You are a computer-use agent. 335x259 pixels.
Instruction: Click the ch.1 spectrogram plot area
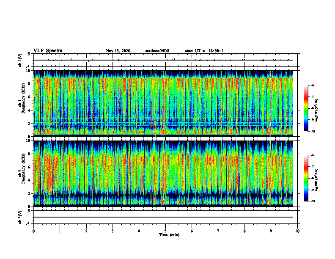pyautogui.click(x=163, y=103)
